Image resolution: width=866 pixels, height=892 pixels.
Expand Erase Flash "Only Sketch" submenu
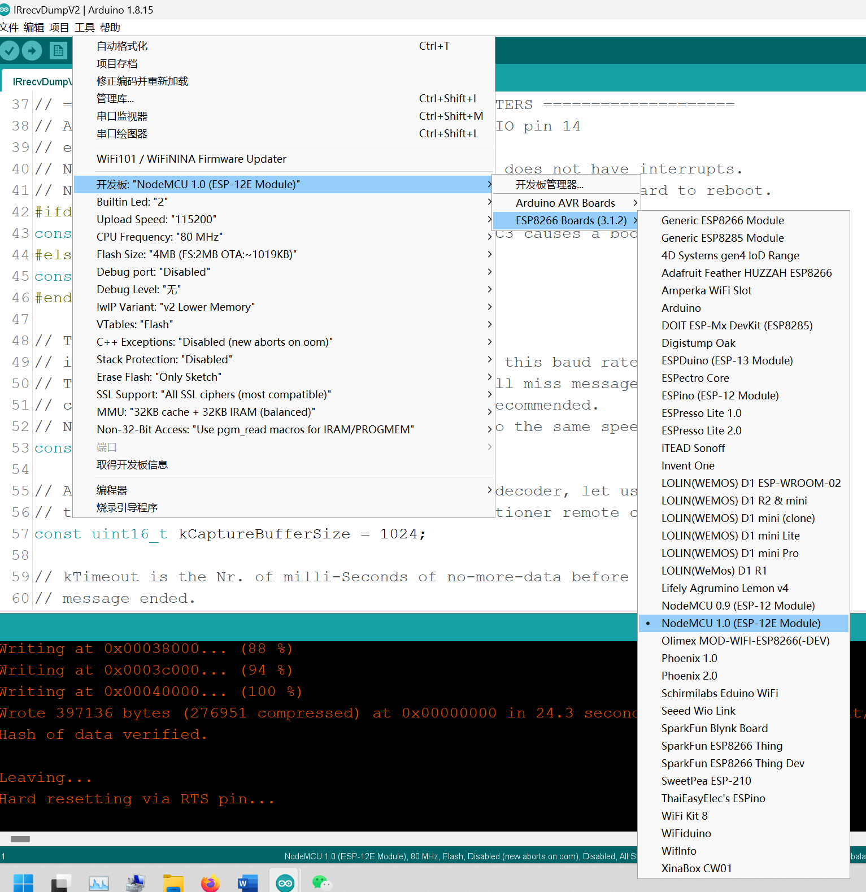[284, 377]
